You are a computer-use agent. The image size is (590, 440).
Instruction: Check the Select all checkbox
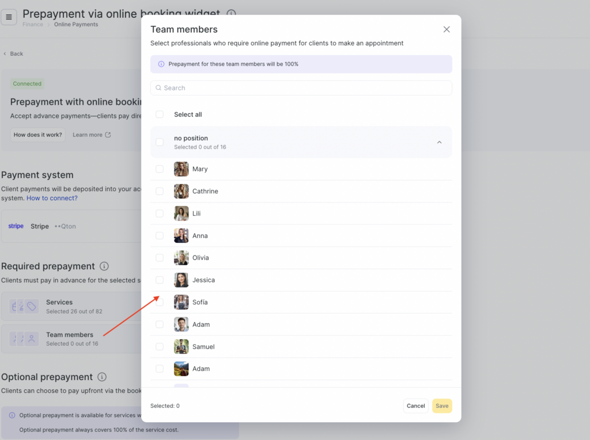tap(160, 114)
